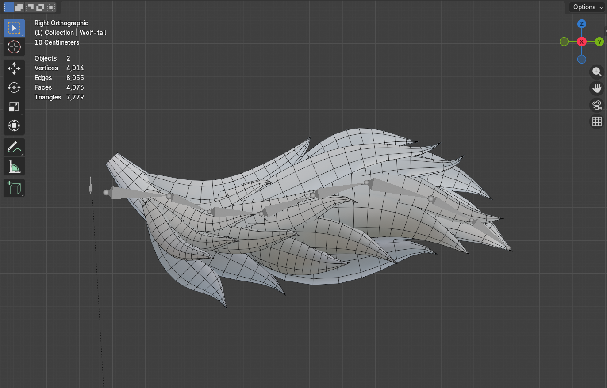Click the Edges count 8,055

click(75, 78)
